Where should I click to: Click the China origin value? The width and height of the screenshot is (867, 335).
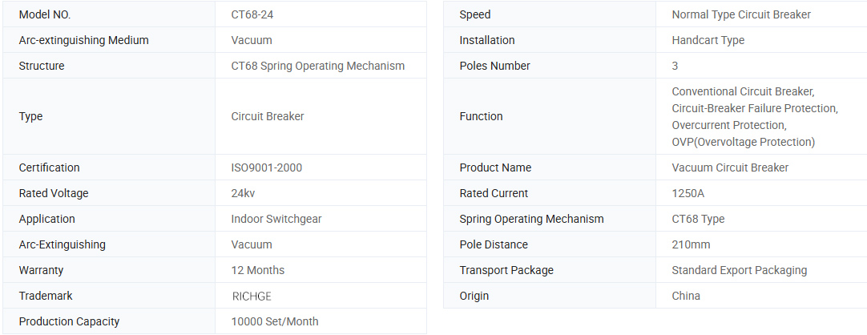(685, 296)
